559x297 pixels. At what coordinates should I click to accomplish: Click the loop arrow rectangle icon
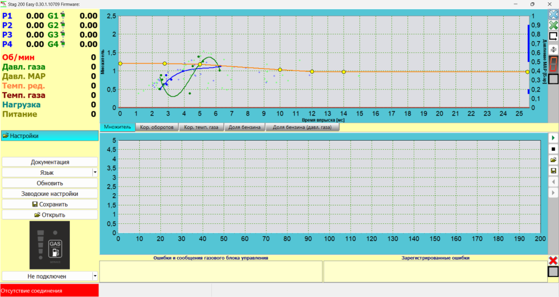[553, 36]
